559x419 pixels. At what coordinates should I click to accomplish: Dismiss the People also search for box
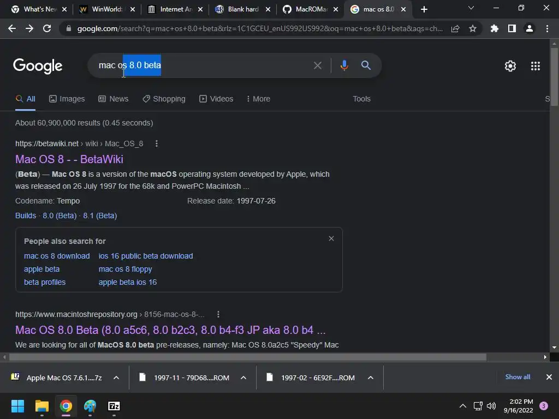[x=331, y=238]
